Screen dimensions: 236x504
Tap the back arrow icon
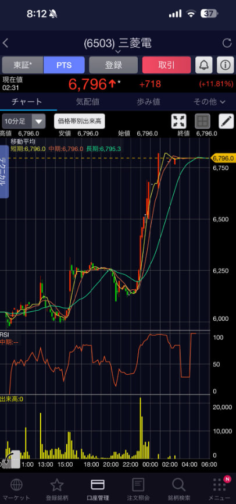click(5, 44)
